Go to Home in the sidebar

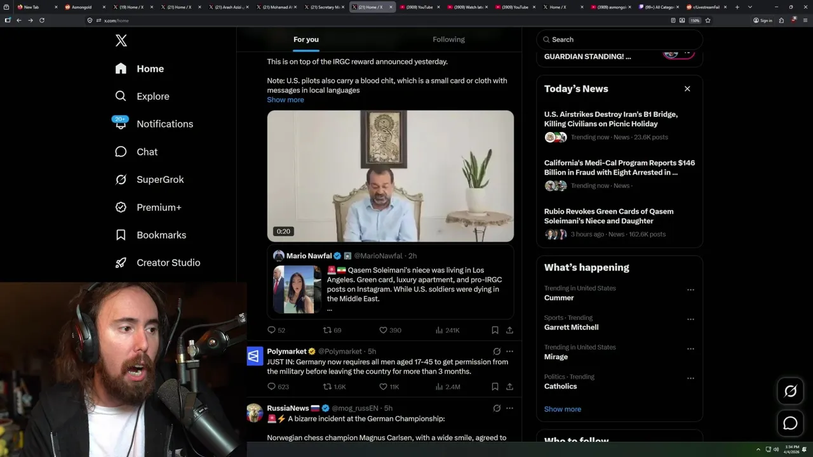[140, 69]
